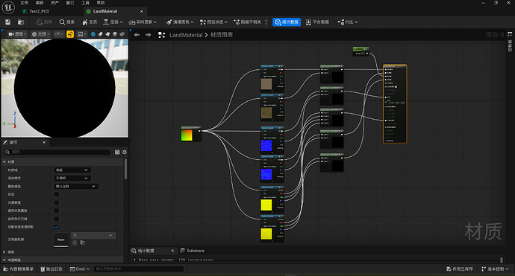Close the 细节 (Details) panel tab
515x276 pixels.
pos(44,142)
